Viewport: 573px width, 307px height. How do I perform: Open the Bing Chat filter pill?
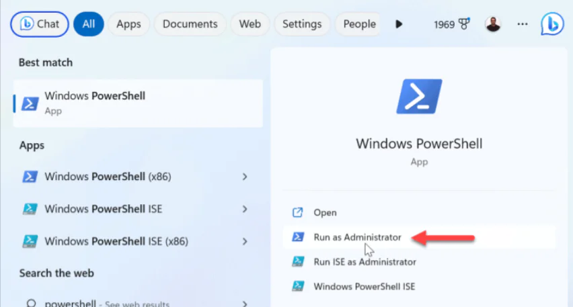pos(40,24)
